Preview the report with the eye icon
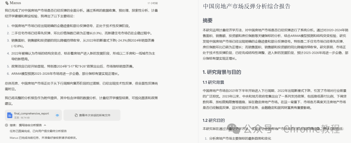This screenshot has width=351, height=143. [57, 115]
